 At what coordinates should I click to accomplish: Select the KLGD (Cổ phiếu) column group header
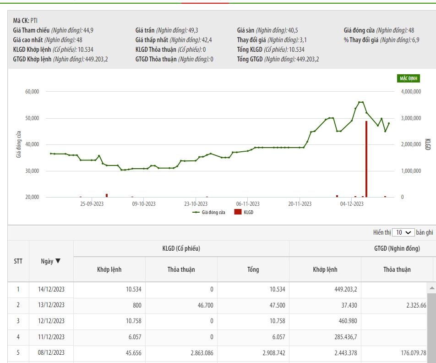(x=181, y=248)
